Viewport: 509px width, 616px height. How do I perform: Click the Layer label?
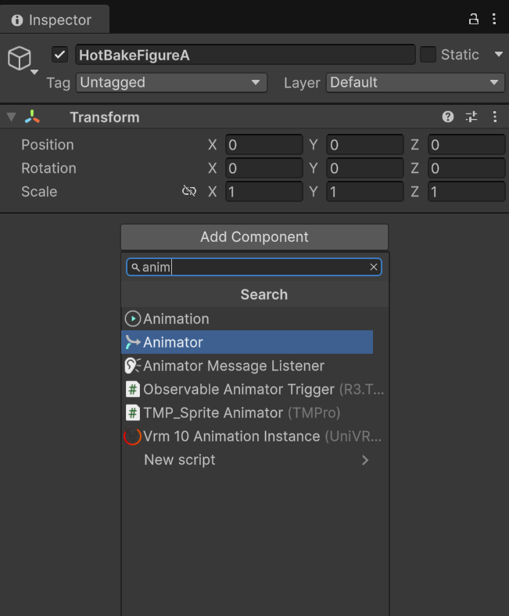pos(302,83)
